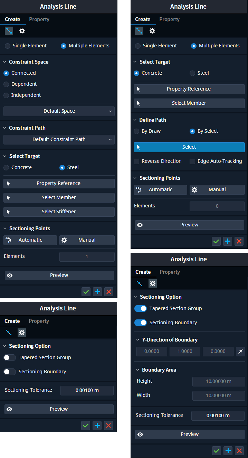Screen dimensions: 248x458
Task: Switch to Property tab in top-left panel
Action: coord(39,19)
